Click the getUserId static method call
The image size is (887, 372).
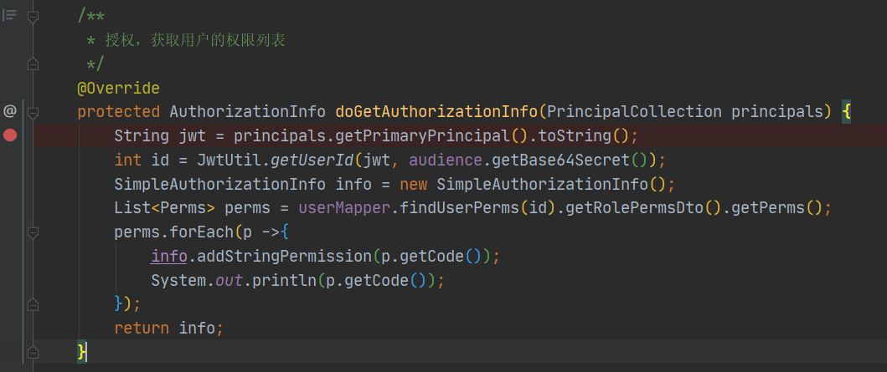click(312, 161)
